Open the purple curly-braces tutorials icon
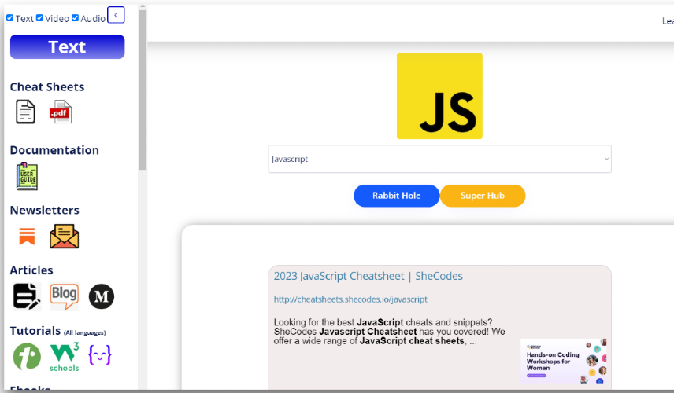Screen dimensions: 674x393 [x=100, y=354]
